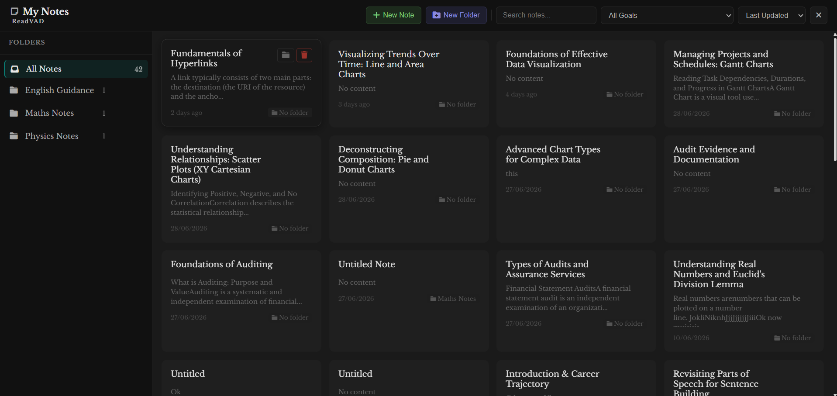Click the note count 42 badge
Image resolution: width=837 pixels, height=396 pixels.
tap(138, 69)
